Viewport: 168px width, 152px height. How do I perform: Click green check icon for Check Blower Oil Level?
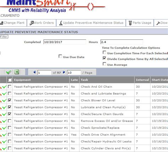click(x=5, y=101)
